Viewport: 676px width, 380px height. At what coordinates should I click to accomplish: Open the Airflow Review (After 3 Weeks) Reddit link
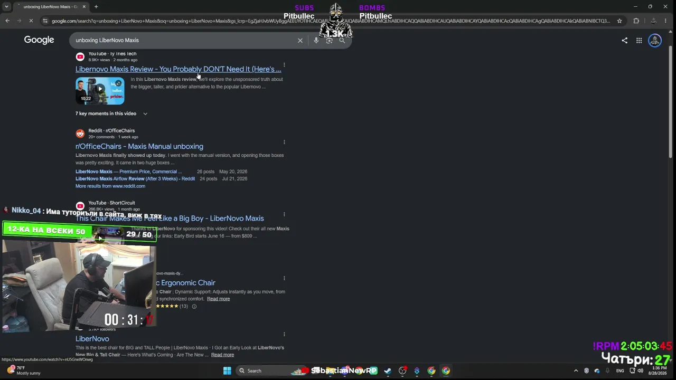pos(135,179)
